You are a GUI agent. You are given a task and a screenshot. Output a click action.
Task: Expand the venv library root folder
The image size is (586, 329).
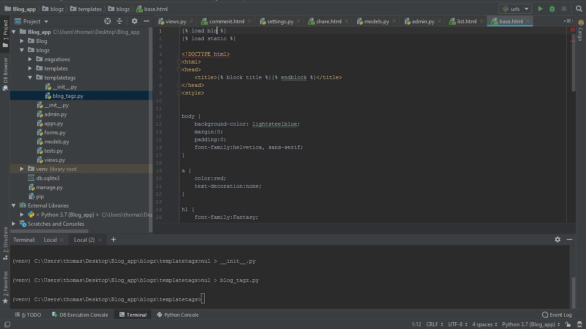coord(22,169)
